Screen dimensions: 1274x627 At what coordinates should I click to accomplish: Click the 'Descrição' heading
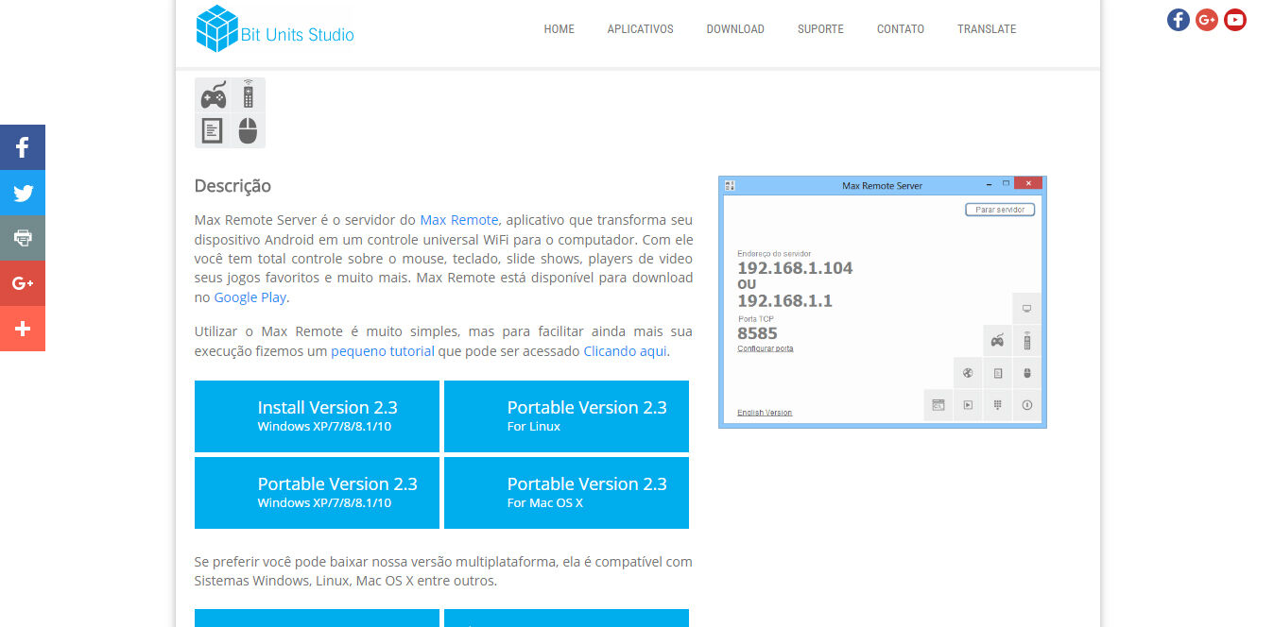232,186
